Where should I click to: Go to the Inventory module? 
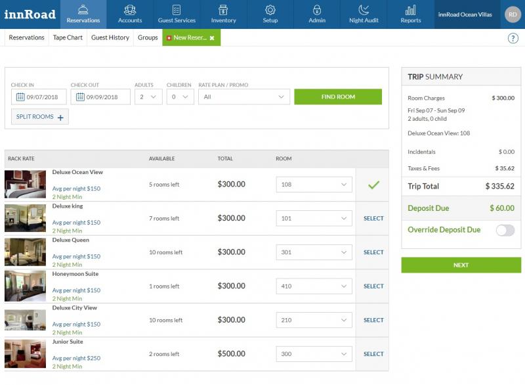pos(223,14)
